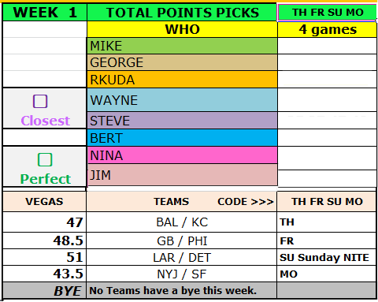Select the NYJ / SF teams cell
Screen dimensions: 378x302
coord(182,274)
